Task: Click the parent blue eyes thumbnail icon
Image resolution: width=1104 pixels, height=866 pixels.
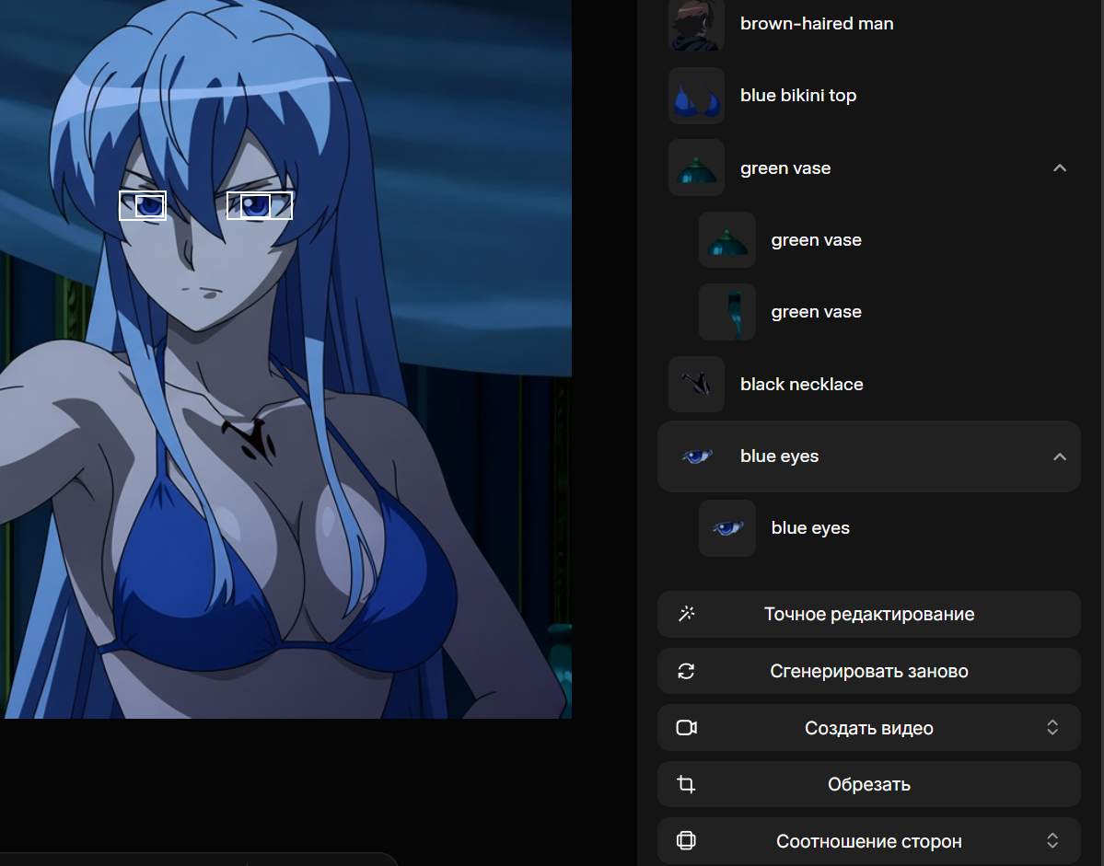Action: [696, 456]
